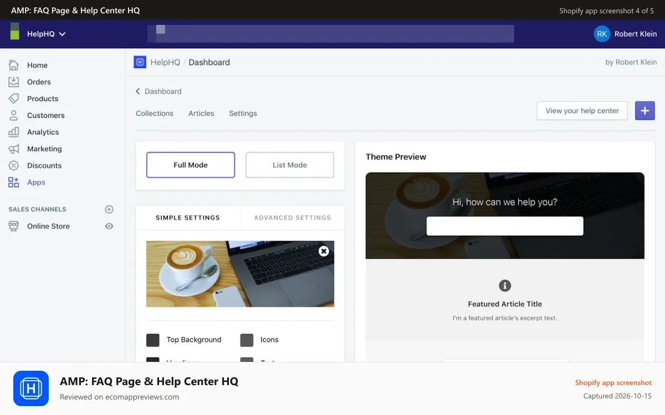Click "Hi, how can we help you?" text

pyautogui.click(x=505, y=202)
